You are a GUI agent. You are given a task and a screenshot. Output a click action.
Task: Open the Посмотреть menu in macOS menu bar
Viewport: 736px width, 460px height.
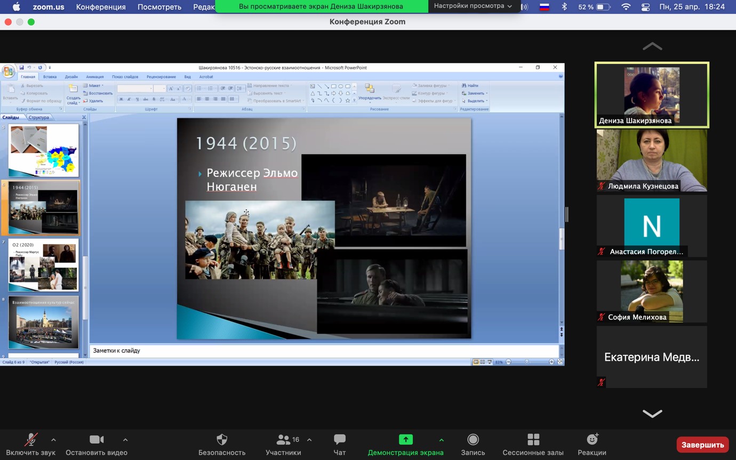click(159, 7)
